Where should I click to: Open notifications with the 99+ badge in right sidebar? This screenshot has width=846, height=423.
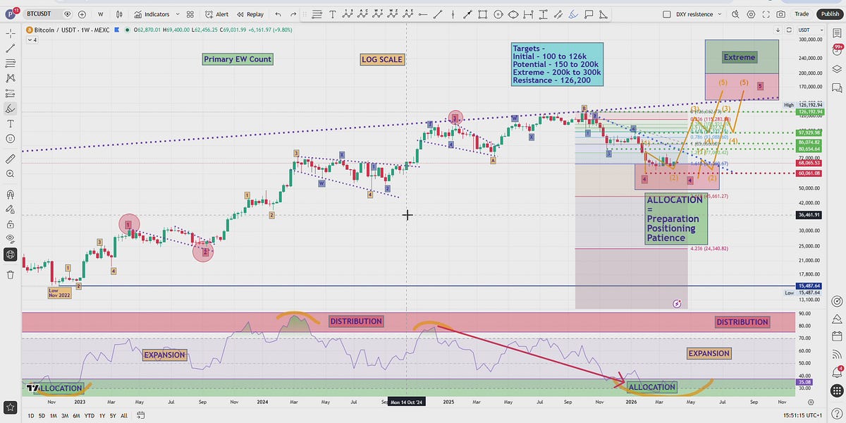(835, 49)
